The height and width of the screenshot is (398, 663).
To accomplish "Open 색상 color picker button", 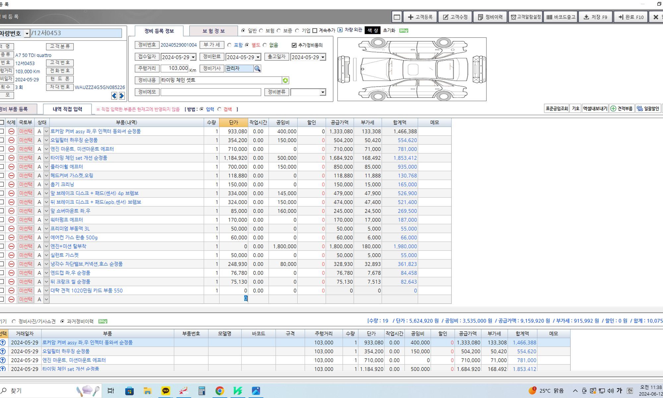I will (x=373, y=31).
